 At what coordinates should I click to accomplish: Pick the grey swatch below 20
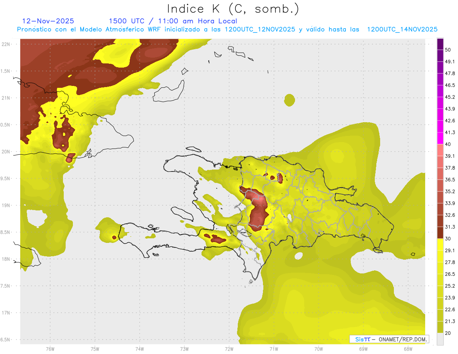(x=440, y=339)
